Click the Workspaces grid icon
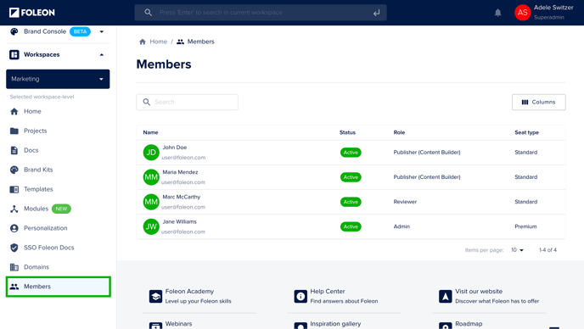Viewport: 584px width, 329px height. 14,55
